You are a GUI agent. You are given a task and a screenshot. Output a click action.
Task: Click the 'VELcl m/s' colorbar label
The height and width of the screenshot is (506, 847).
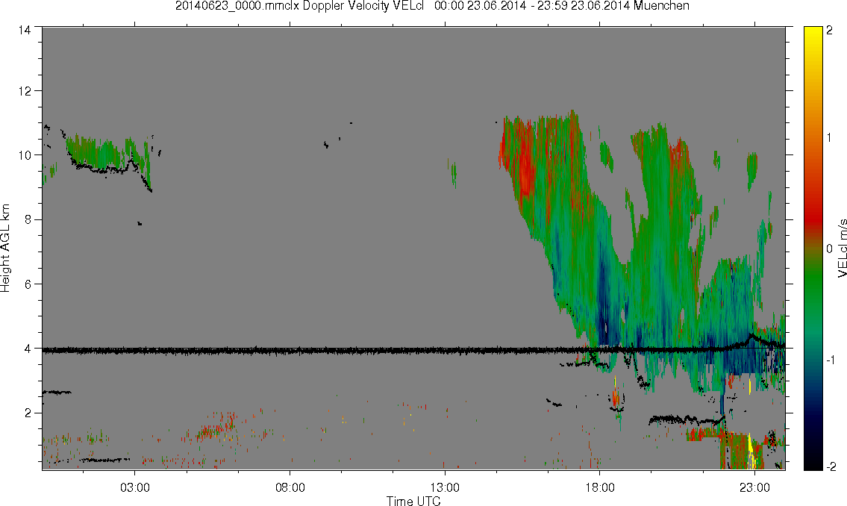[x=842, y=248]
